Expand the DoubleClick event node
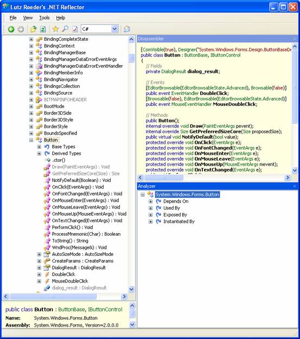Viewport: 300px width, 339px height. [39, 274]
